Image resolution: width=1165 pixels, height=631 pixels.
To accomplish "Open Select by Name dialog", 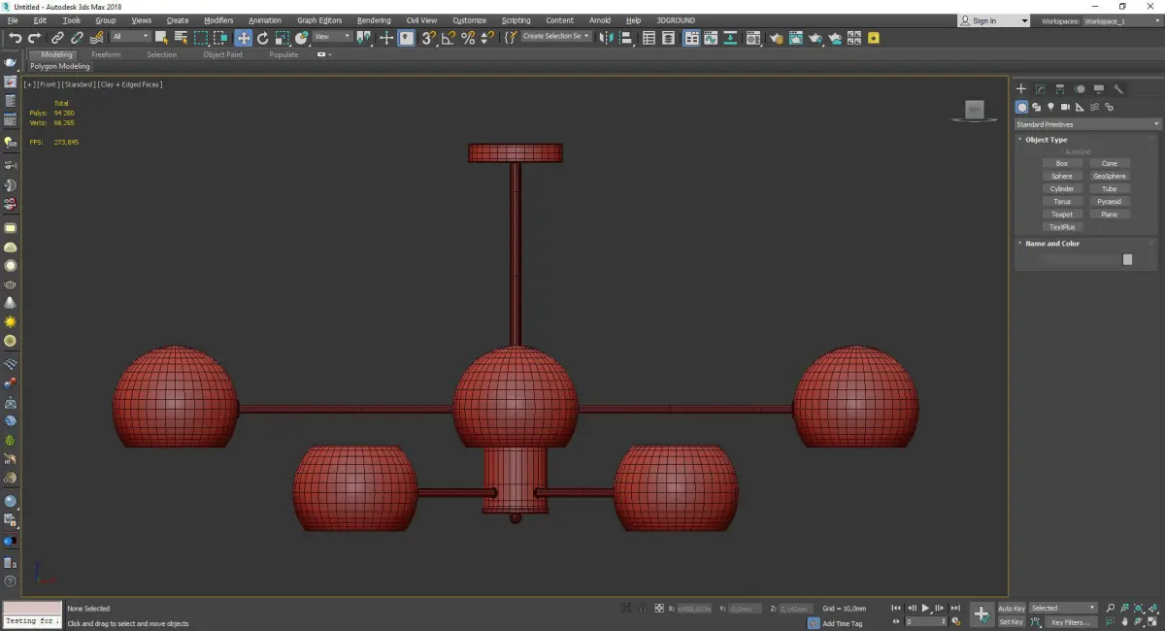I will click(x=181, y=38).
